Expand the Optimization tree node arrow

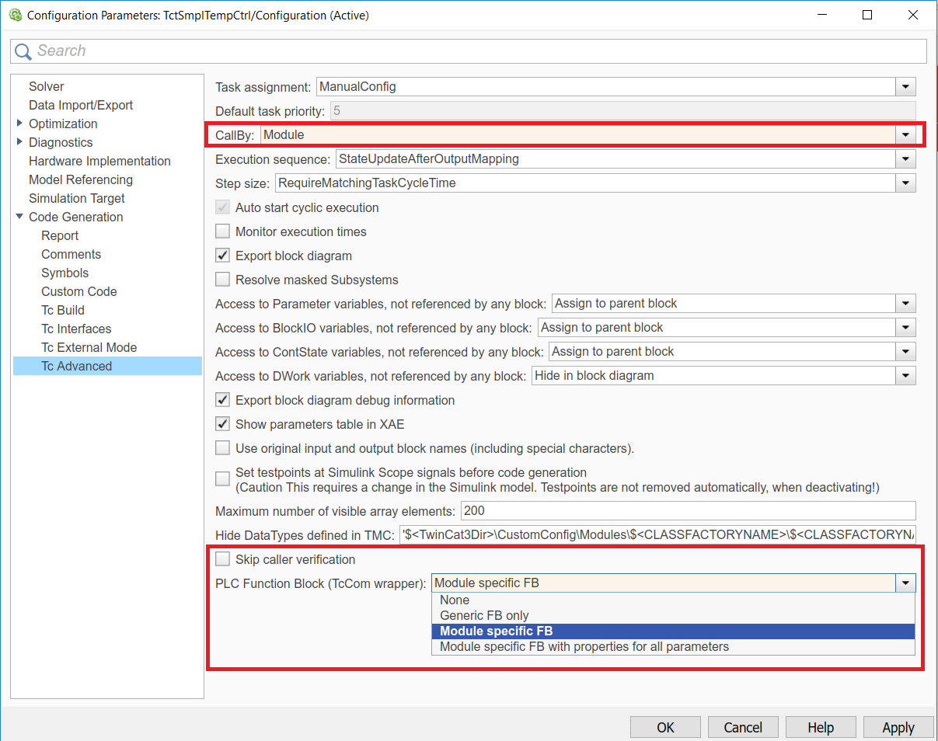pos(19,124)
